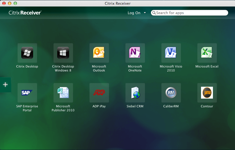Image resolution: width=235 pixels, height=150 pixels.
Task: Open Microsoft Visio 2010 icon
Action: 171,53
